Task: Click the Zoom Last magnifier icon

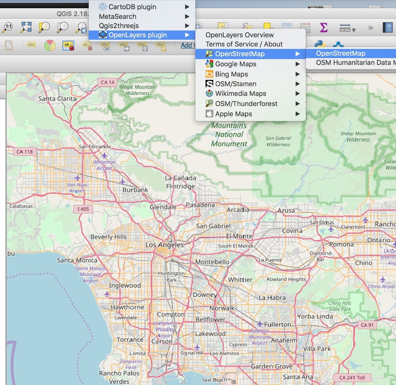Action: point(81,28)
